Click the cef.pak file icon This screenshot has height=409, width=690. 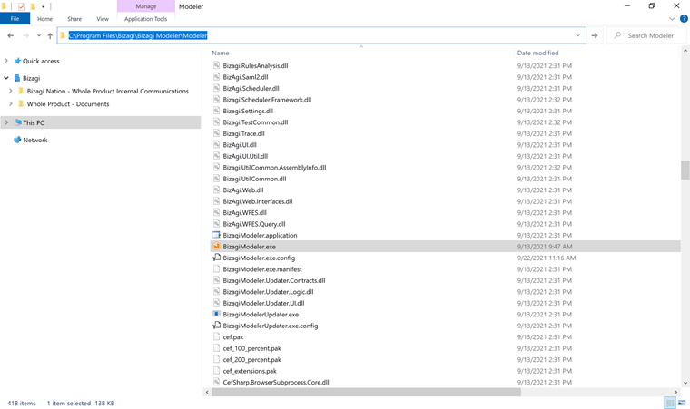coord(216,336)
